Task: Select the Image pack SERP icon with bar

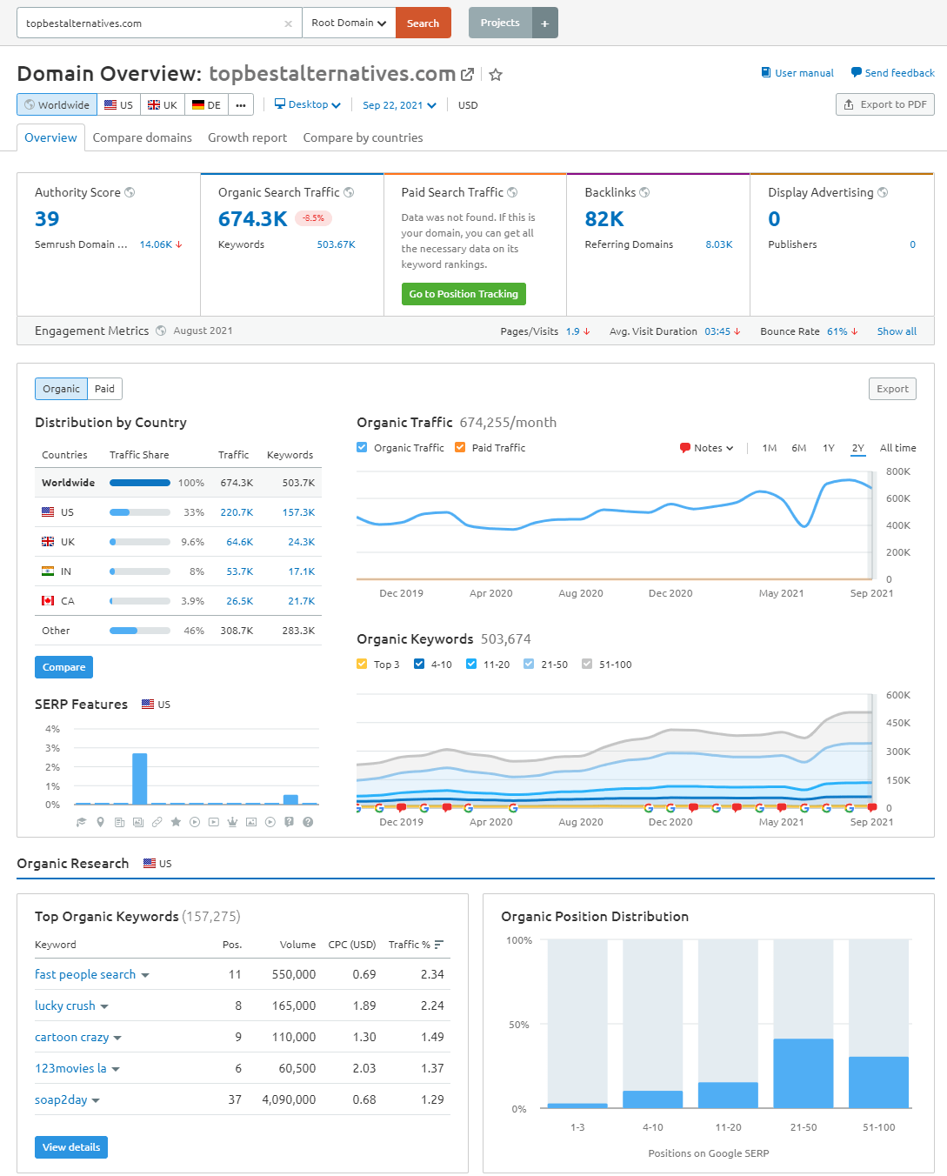Action: (138, 822)
